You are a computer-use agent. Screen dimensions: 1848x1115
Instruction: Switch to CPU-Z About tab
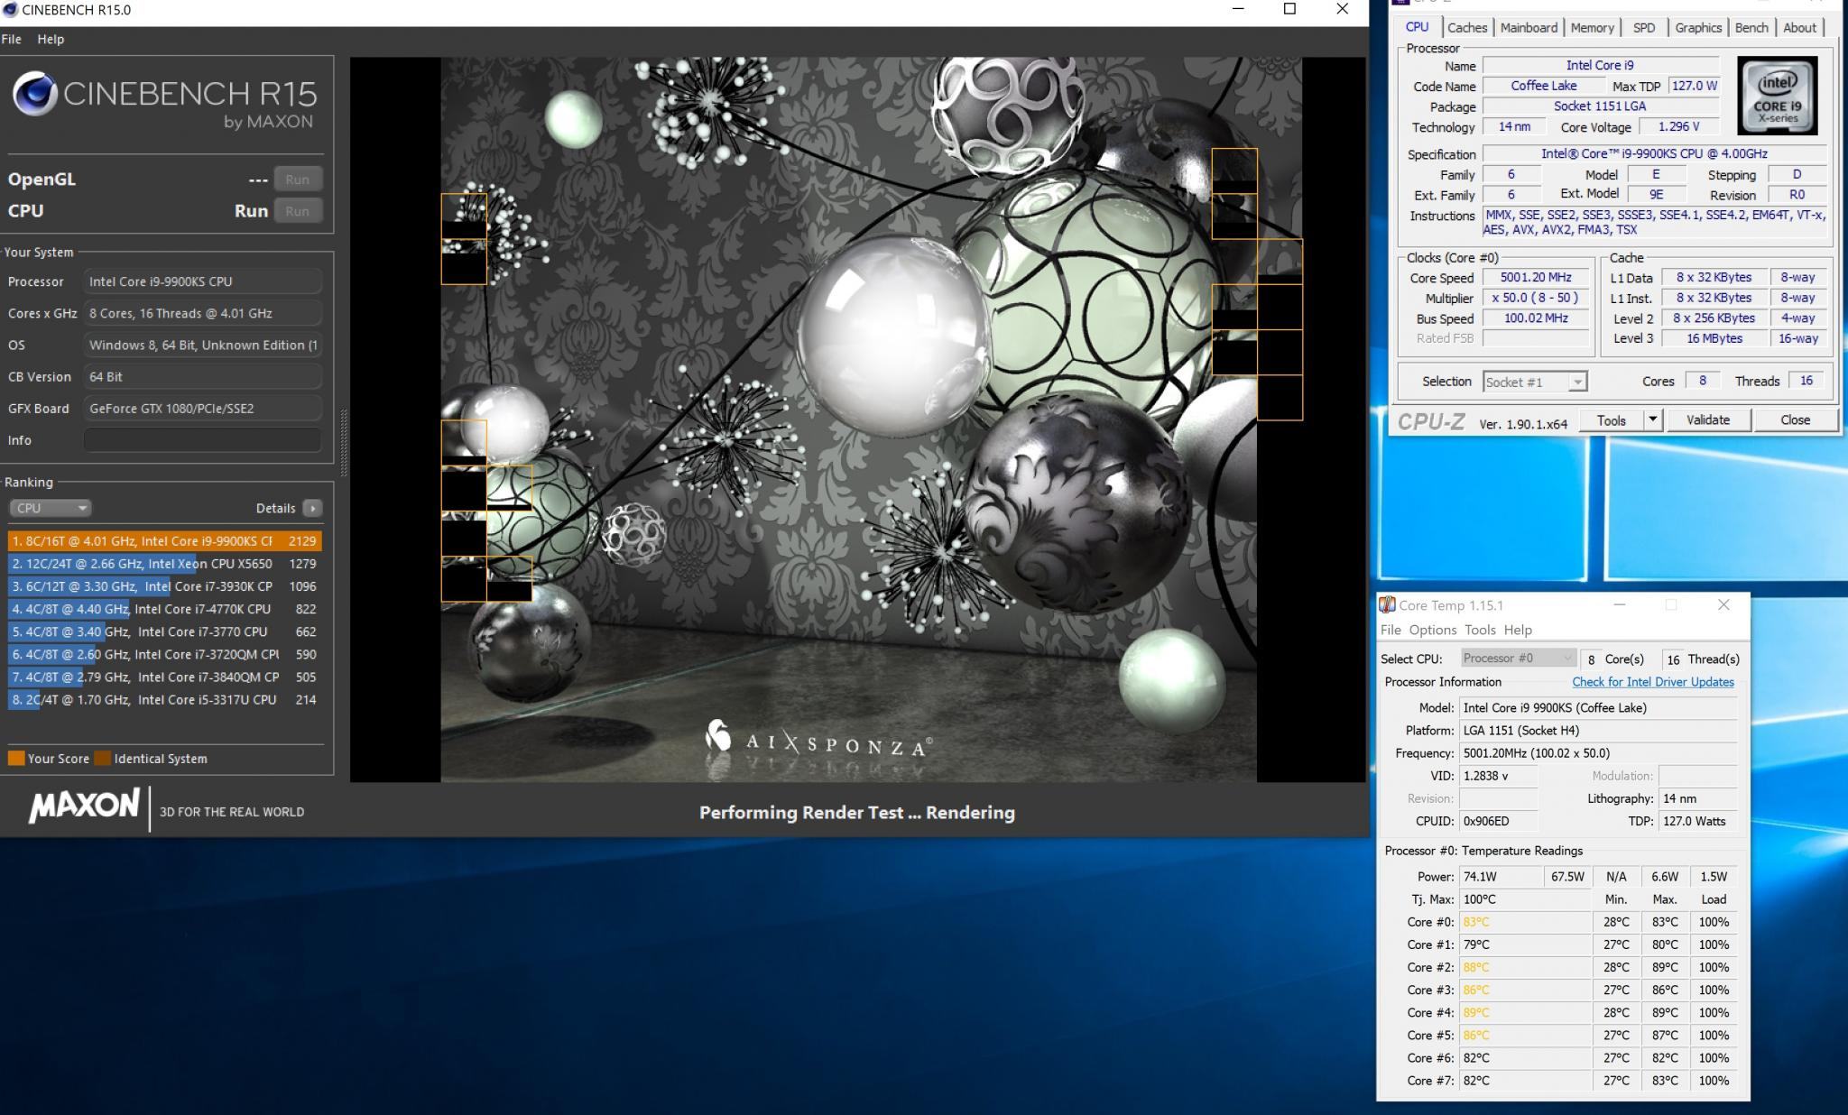click(x=1799, y=28)
